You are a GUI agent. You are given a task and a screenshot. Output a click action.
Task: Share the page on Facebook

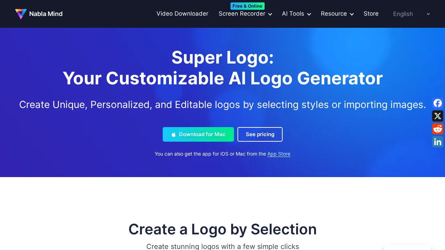tap(438, 103)
